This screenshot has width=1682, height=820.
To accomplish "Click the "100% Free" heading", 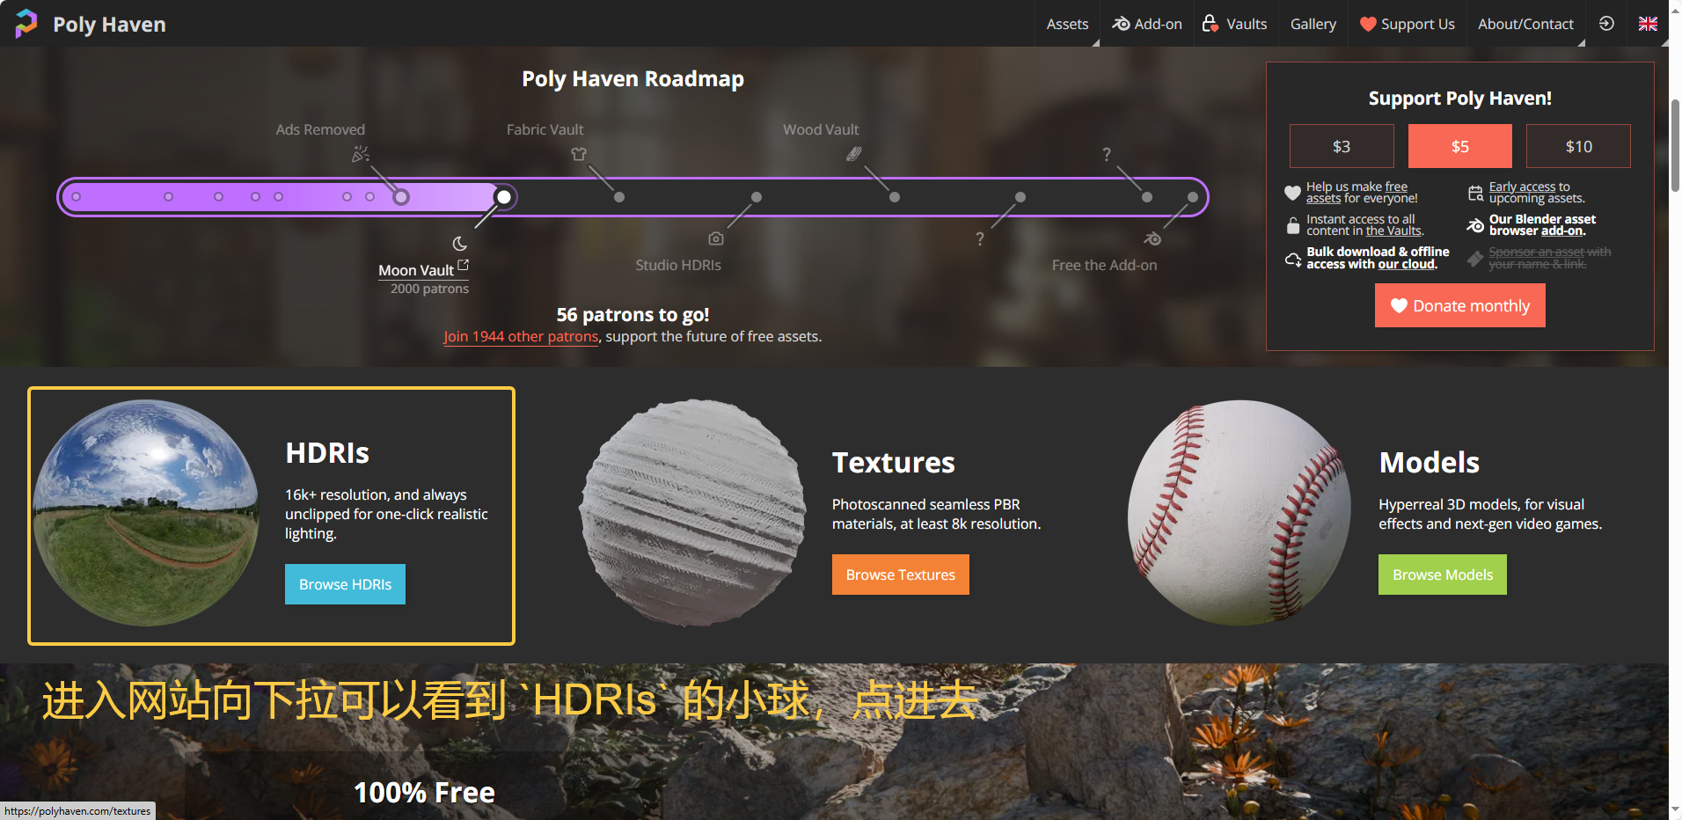I will (424, 793).
